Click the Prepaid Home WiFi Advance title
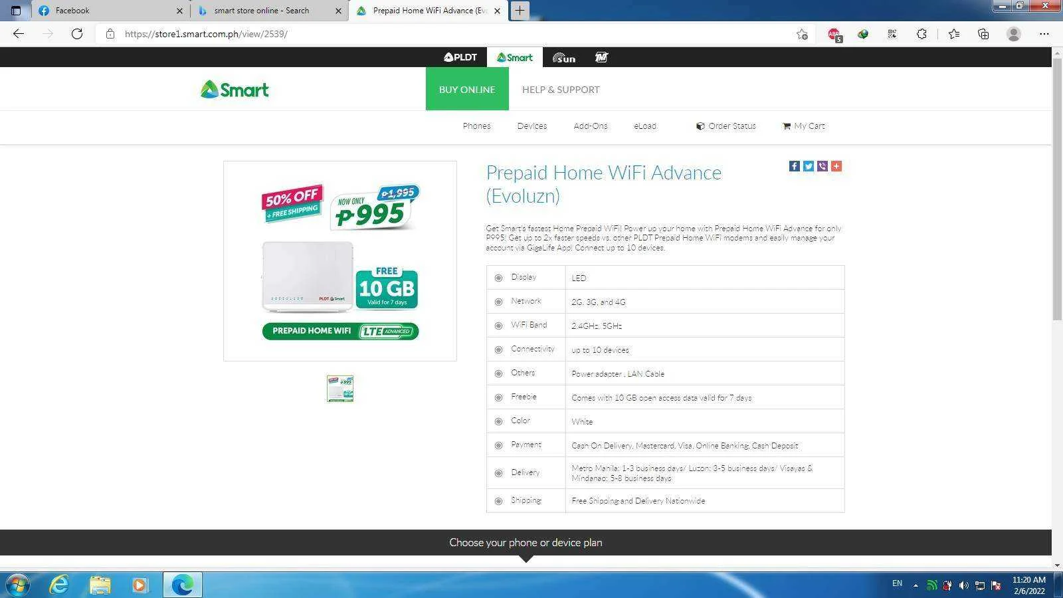Image resolution: width=1063 pixels, height=598 pixels. click(603, 184)
